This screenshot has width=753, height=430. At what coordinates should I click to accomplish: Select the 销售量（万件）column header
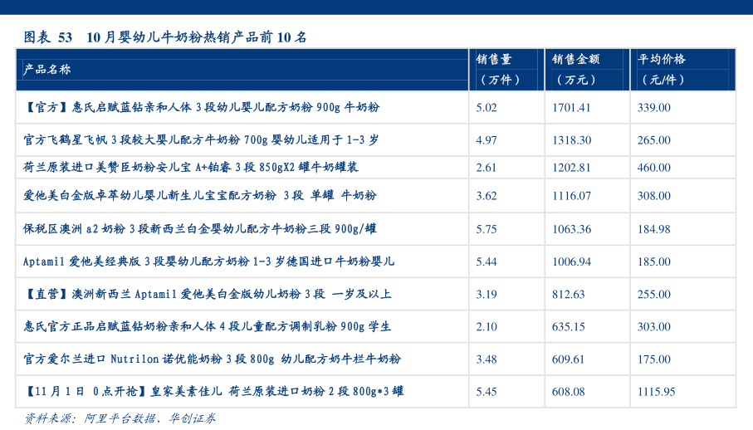click(x=506, y=70)
